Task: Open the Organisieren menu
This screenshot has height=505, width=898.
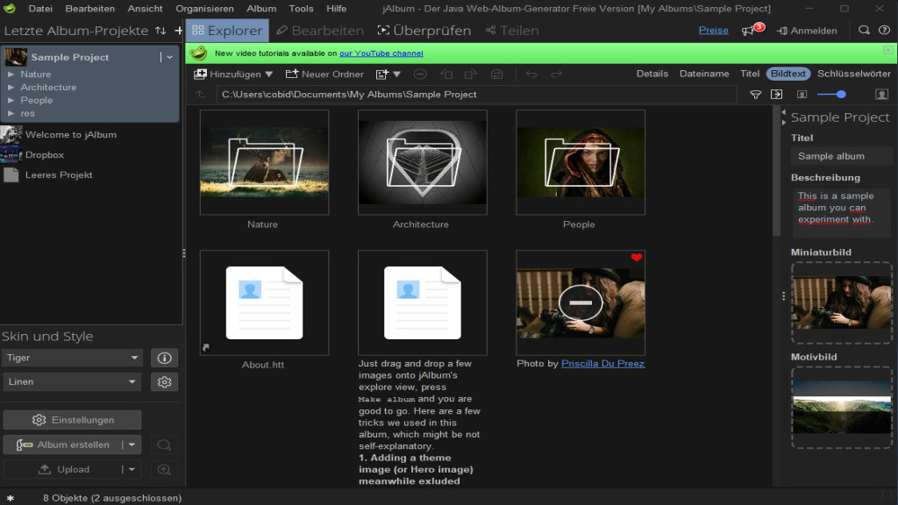Action: coord(204,8)
